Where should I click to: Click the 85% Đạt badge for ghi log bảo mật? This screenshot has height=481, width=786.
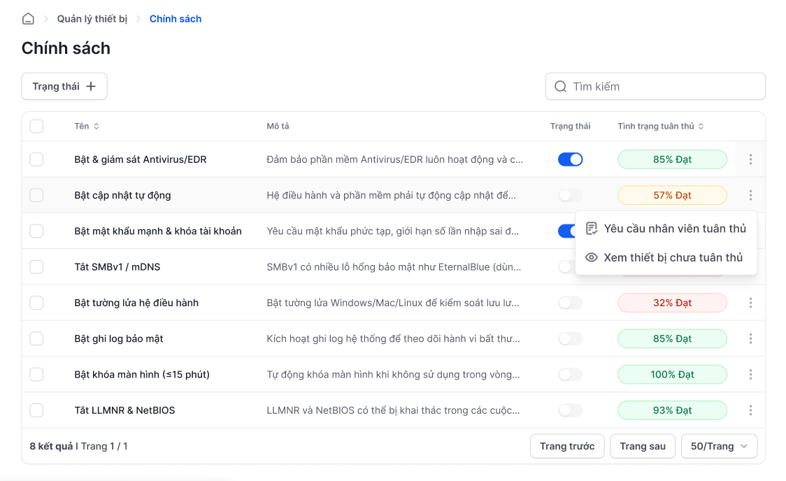point(672,338)
